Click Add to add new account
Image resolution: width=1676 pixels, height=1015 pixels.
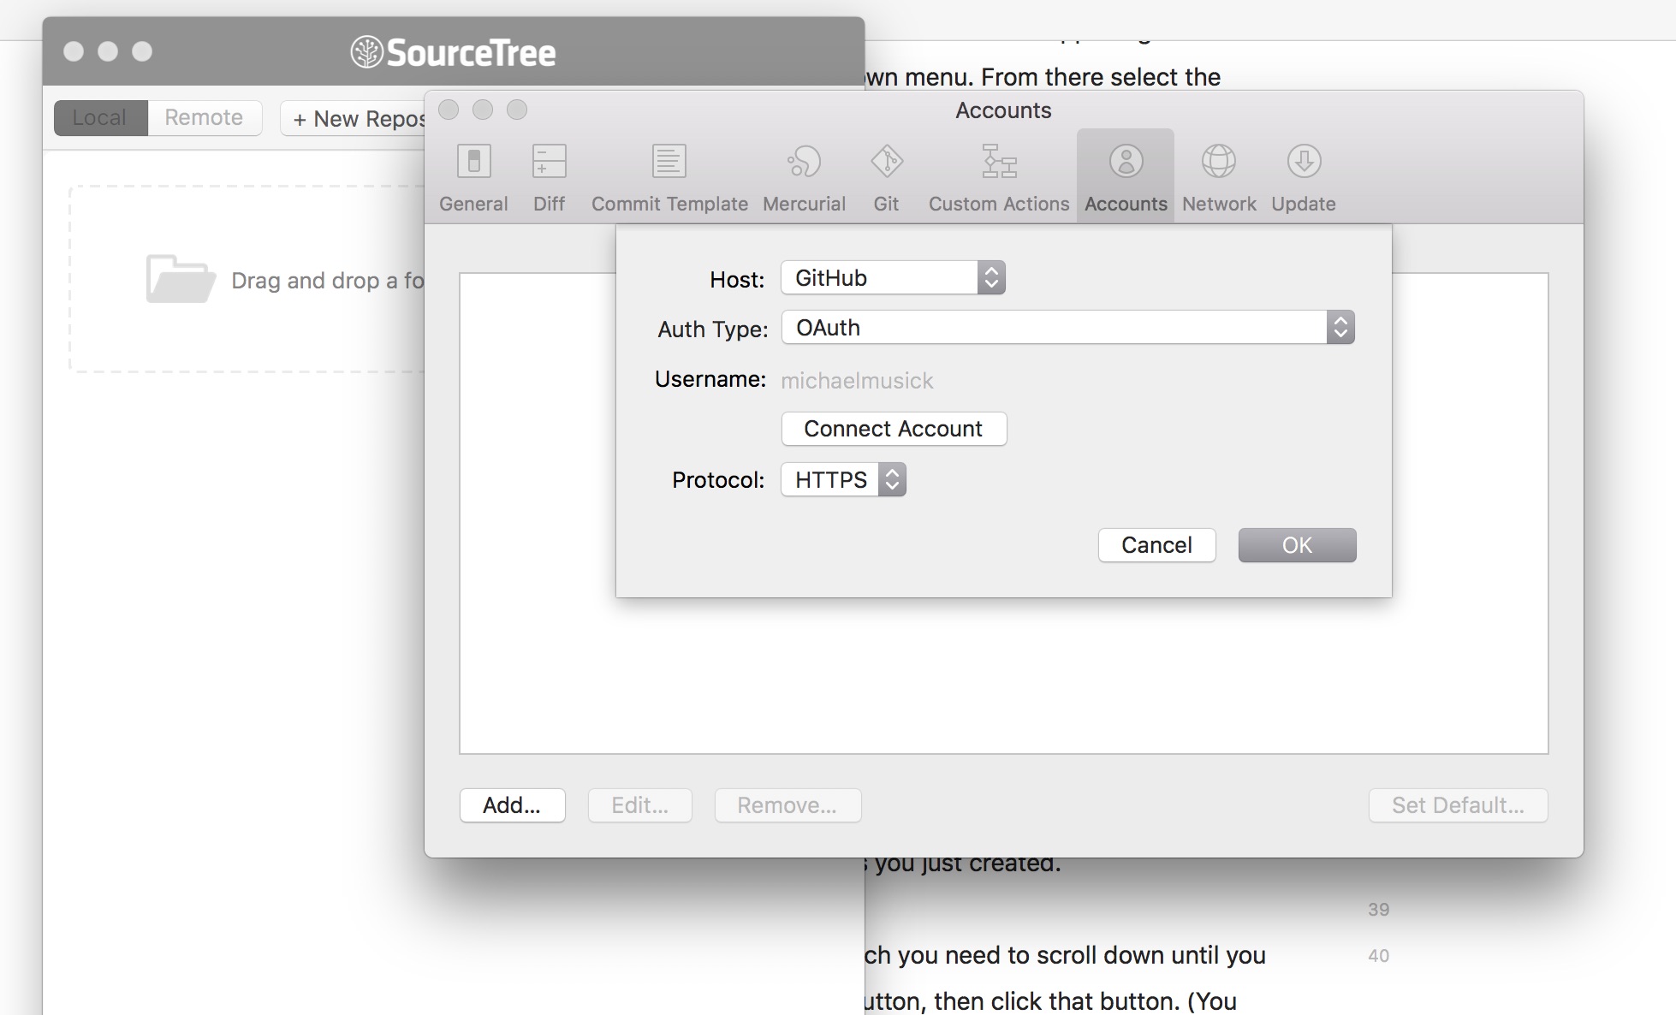coord(514,803)
